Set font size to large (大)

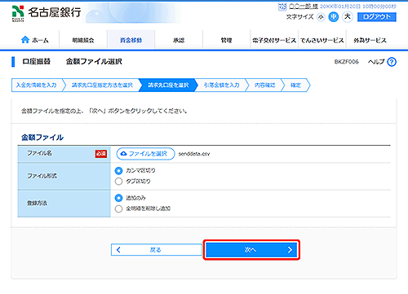[x=348, y=17]
